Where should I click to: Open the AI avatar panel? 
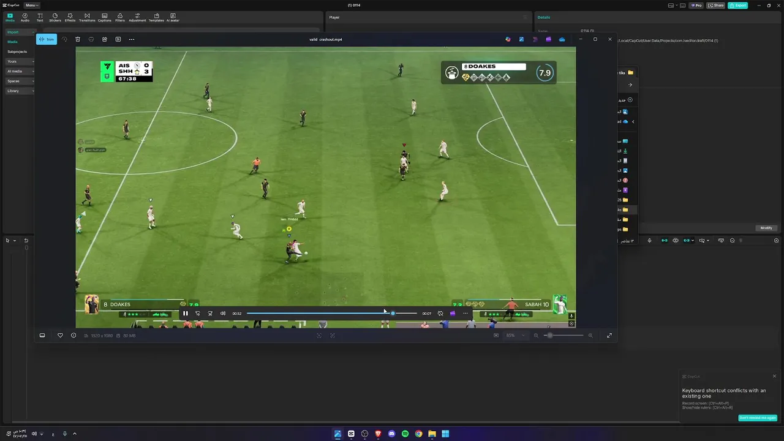pos(173,17)
